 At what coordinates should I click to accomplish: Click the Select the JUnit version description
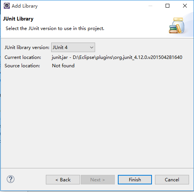point(55,29)
